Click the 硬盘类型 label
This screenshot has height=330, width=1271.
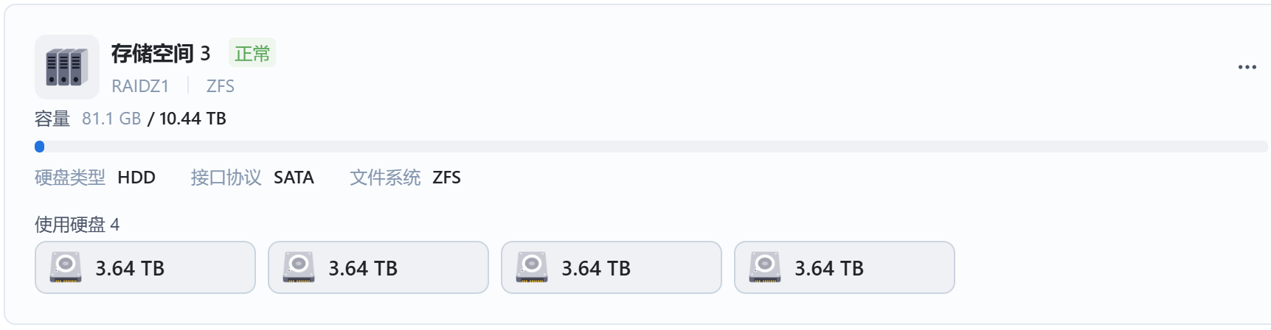[x=70, y=178]
